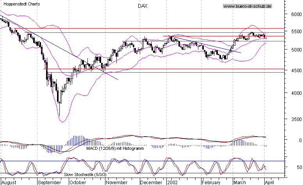Select the Hoppenstedt Charts label
This screenshot has width=303, height=185.
21,4
